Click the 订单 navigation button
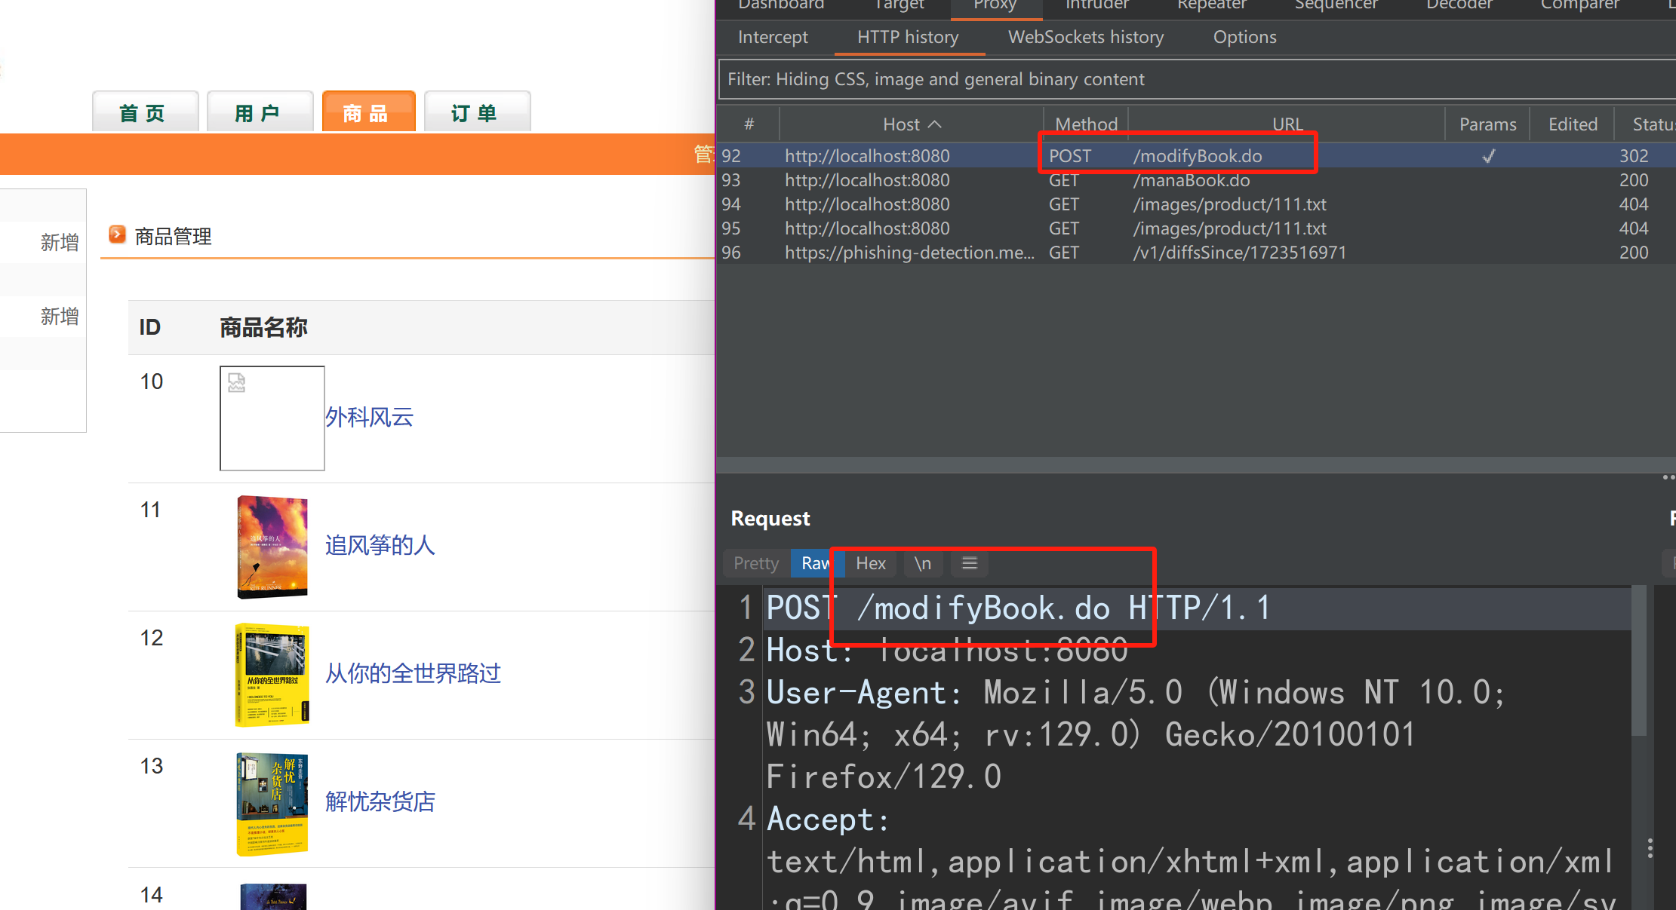Viewport: 1676px width, 910px height. [x=478, y=112]
